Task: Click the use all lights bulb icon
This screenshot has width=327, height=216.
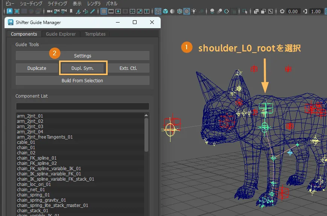Action: coord(194,11)
